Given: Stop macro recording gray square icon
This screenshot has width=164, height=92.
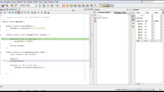Looking at the screenshot, I should 42,13.
